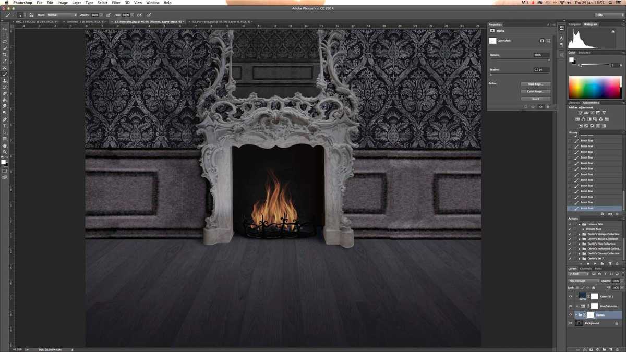The width and height of the screenshot is (626, 352).
Task: Open the Window menu
Action: point(153,3)
